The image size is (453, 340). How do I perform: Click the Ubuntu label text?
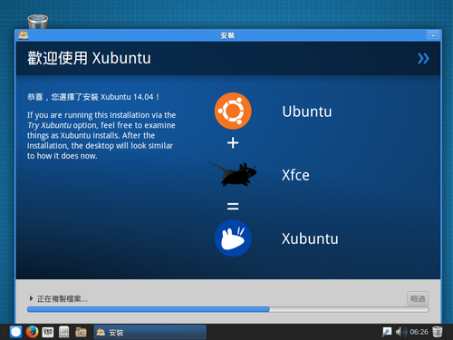(x=307, y=112)
